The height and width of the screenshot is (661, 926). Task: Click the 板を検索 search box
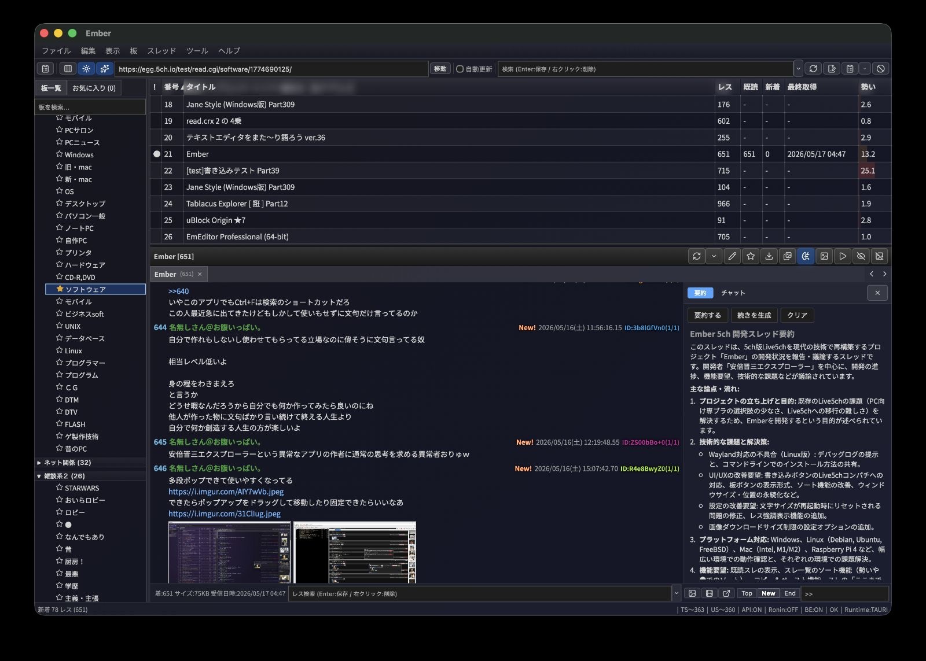(x=90, y=107)
